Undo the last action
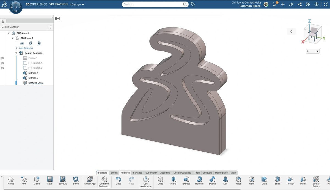 pyautogui.click(x=119, y=181)
